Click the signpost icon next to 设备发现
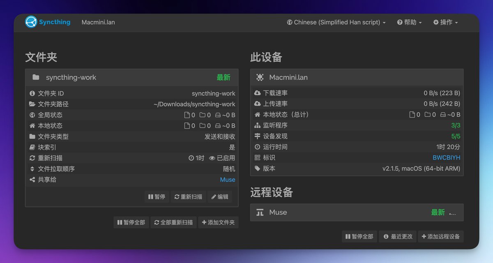This screenshot has height=263, width=493. (x=258, y=136)
